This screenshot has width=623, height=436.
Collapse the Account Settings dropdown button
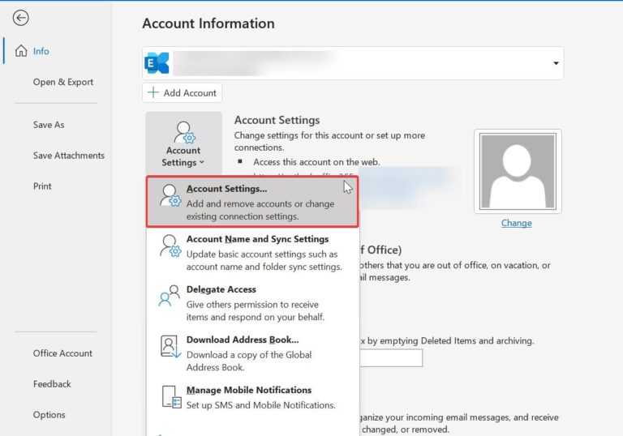pos(183,143)
